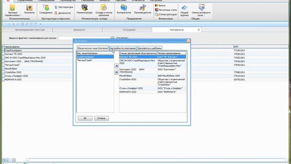Click the search confirm icon next to search field
291x164 pixels.
coord(112,38)
